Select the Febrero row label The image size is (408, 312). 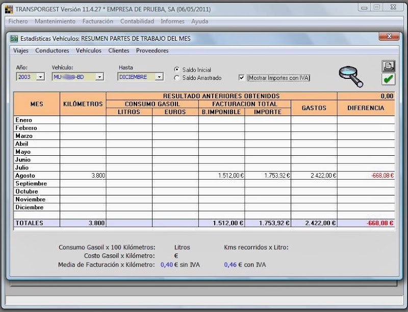coord(26,128)
